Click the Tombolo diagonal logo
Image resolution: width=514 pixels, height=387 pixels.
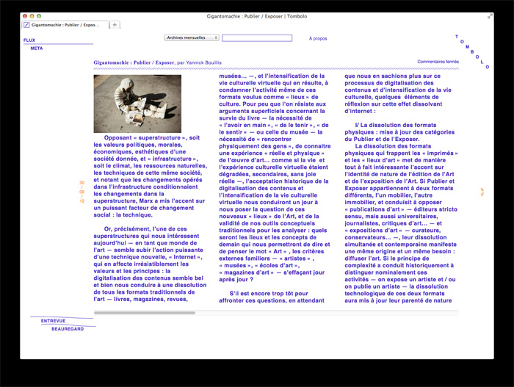(472, 51)
